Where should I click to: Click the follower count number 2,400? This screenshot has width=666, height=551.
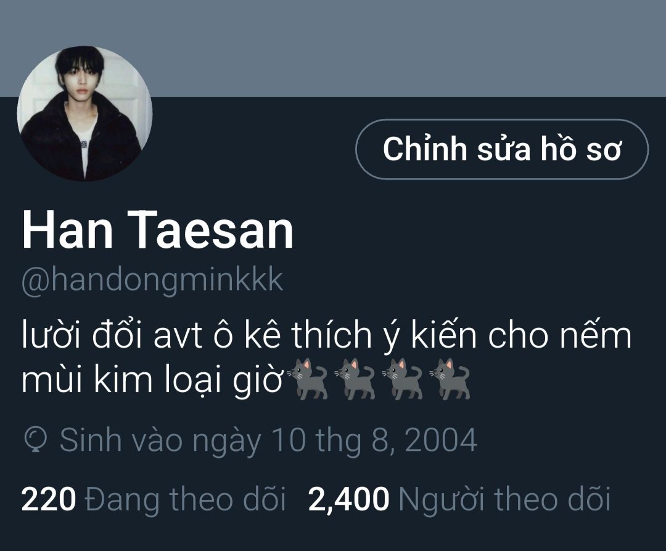[x=348, y=500]
